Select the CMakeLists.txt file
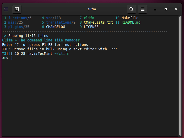 coord(99,23)
